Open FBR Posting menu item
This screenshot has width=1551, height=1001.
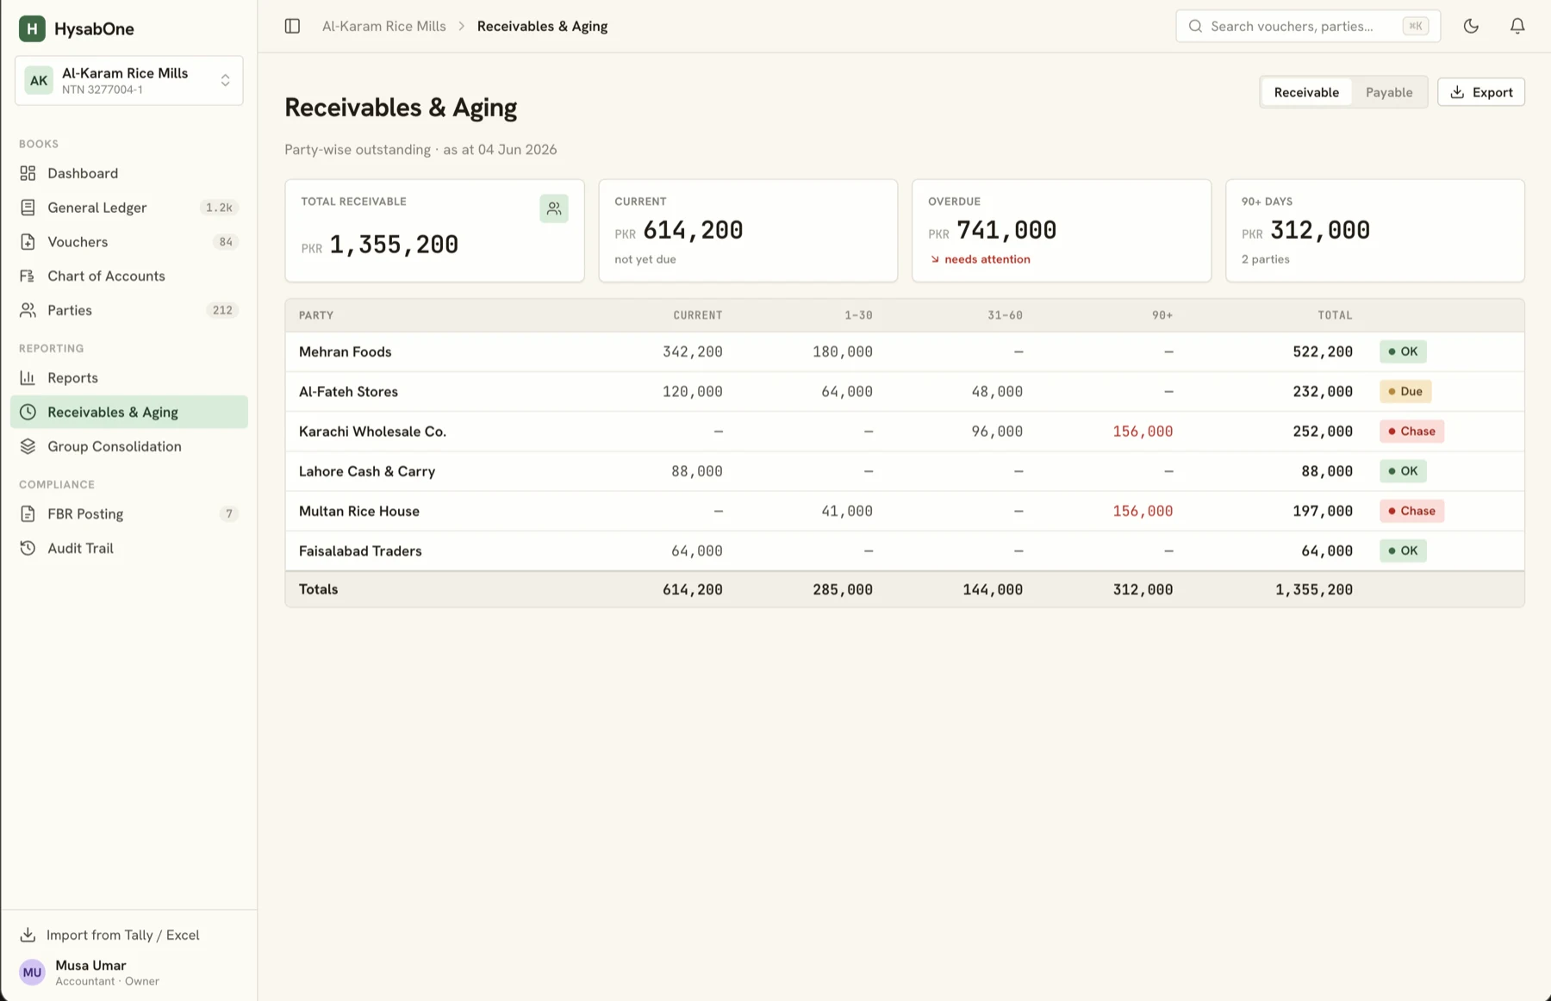point(129,514)
